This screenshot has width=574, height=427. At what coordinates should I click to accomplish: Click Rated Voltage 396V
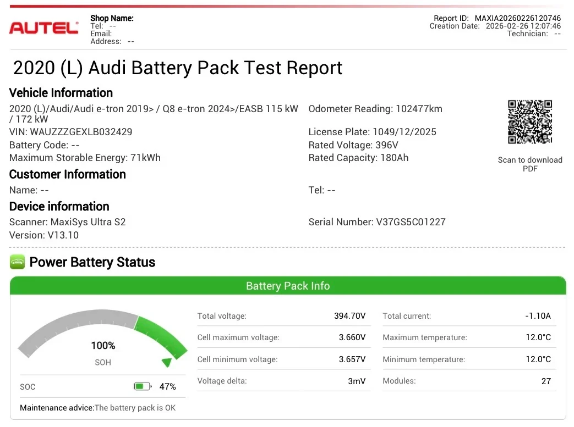pos(353,145)
